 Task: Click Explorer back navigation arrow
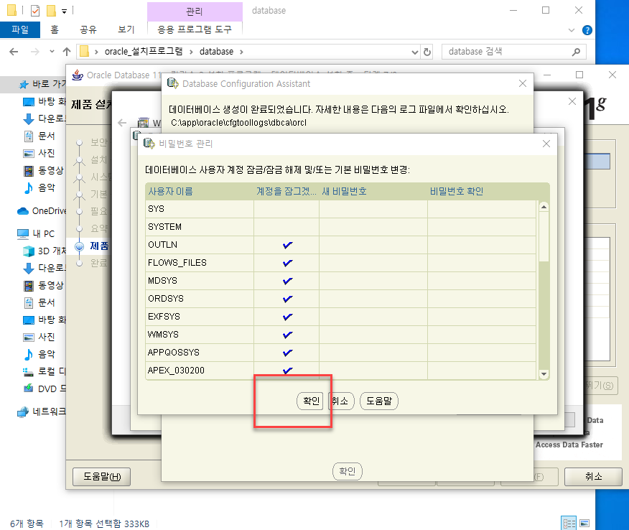pos(14,52)
